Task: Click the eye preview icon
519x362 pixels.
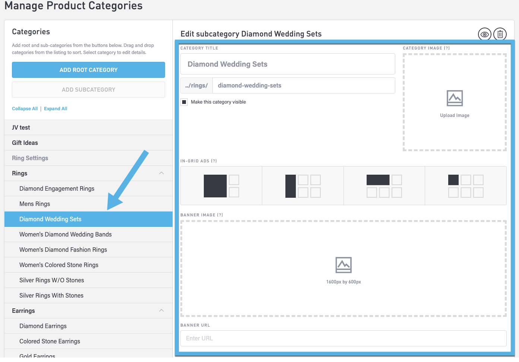Action: point(484,35)
